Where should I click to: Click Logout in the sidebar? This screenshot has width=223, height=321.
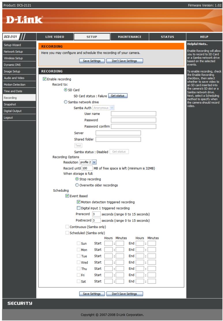[x=19, y=117]
